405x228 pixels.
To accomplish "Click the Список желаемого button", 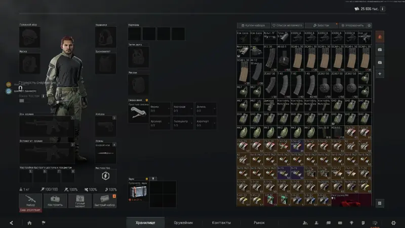I will click(287, 26).
